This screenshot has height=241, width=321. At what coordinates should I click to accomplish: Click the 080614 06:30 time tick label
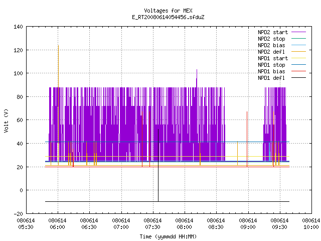pyautogui.click(x=89, y=224)
